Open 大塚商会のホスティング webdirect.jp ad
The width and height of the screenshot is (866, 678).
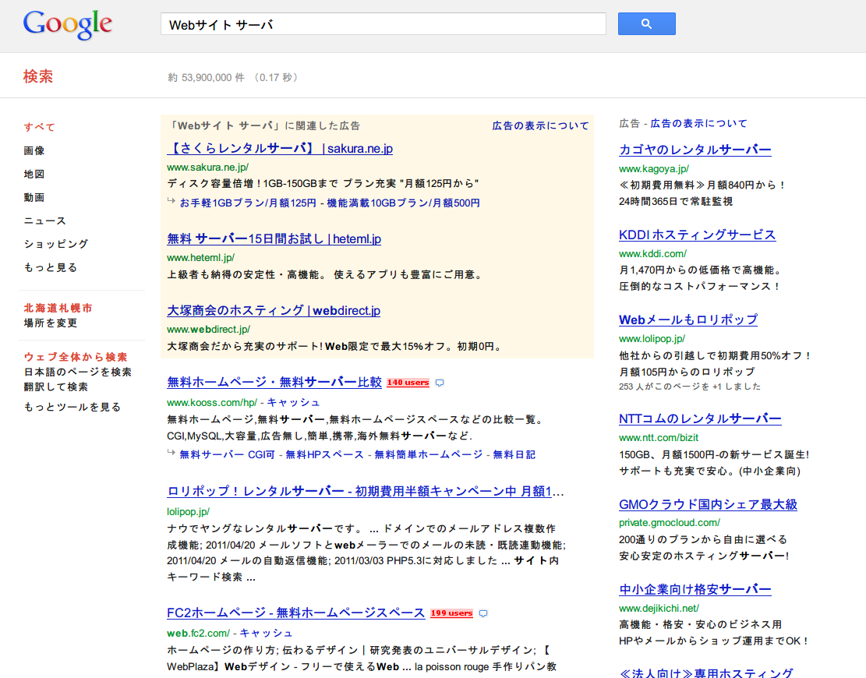point(274,311)
